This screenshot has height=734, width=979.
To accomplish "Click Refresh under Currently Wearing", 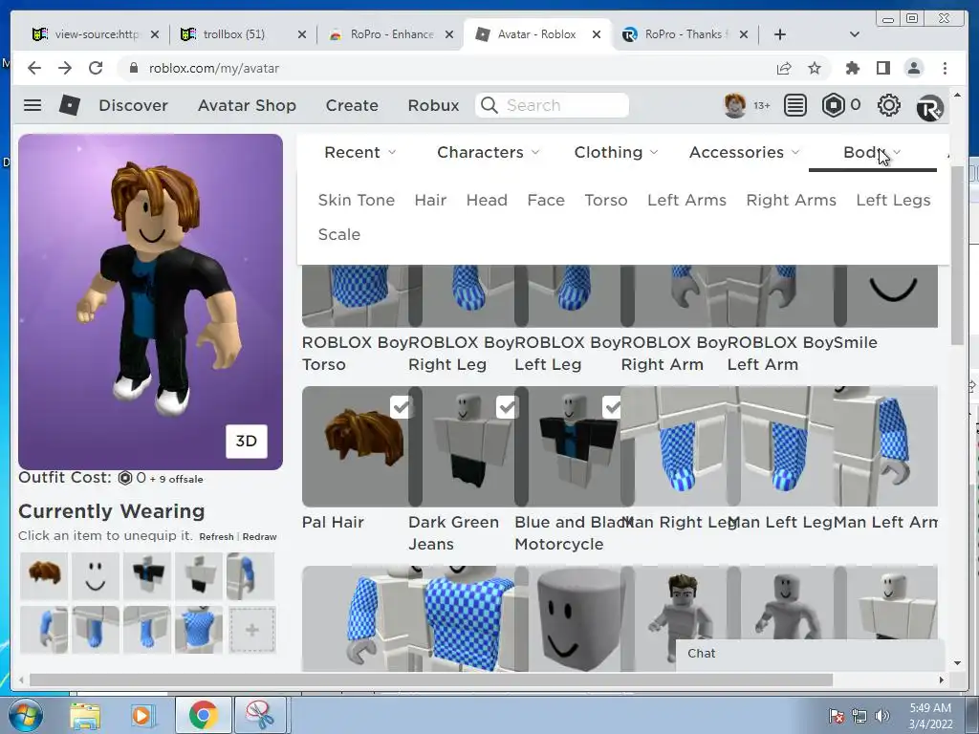I will point(216,537).
